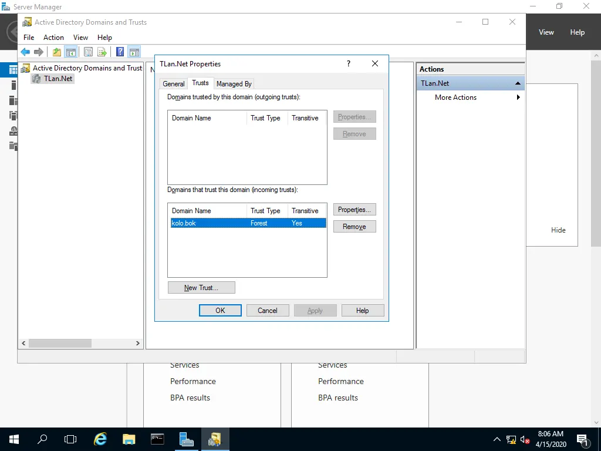Sort incoming trusts by Domain Name header
The height and width of the screenshot is (451, 601).
[207, 211]
